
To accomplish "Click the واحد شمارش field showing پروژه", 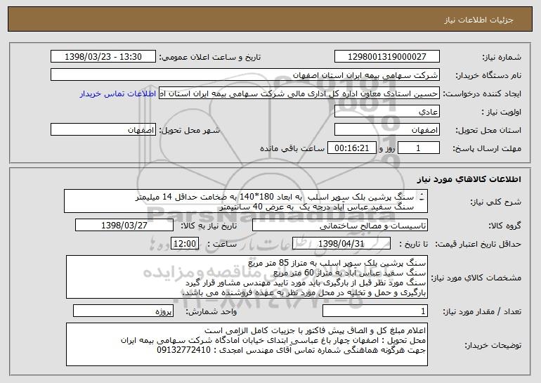I will (123, 311).
